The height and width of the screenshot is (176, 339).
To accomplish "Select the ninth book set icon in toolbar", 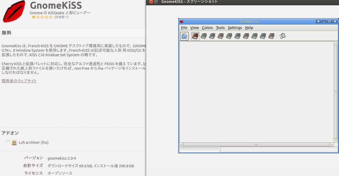I will 263,36.
